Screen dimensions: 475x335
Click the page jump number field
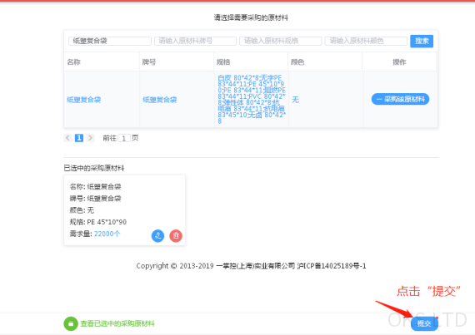pos(124,138)
